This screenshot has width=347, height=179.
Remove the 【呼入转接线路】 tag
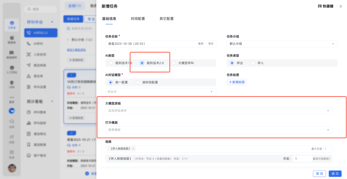[133, 149]
